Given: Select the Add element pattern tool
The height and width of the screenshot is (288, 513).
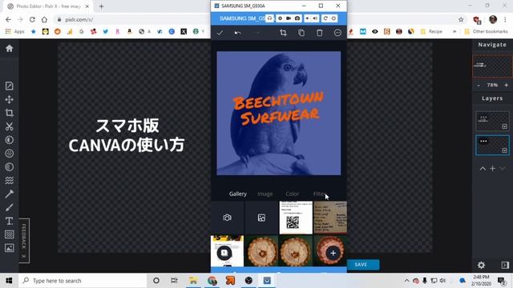Looking at the screenshot, I should pyautogui.click(x=9, y=234).
